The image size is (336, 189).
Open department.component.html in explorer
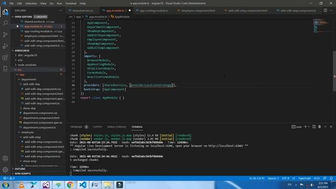41,118
